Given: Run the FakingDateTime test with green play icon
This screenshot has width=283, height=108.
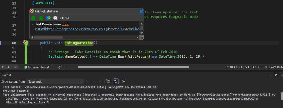Looking at the screenshot, I should 33,18.
